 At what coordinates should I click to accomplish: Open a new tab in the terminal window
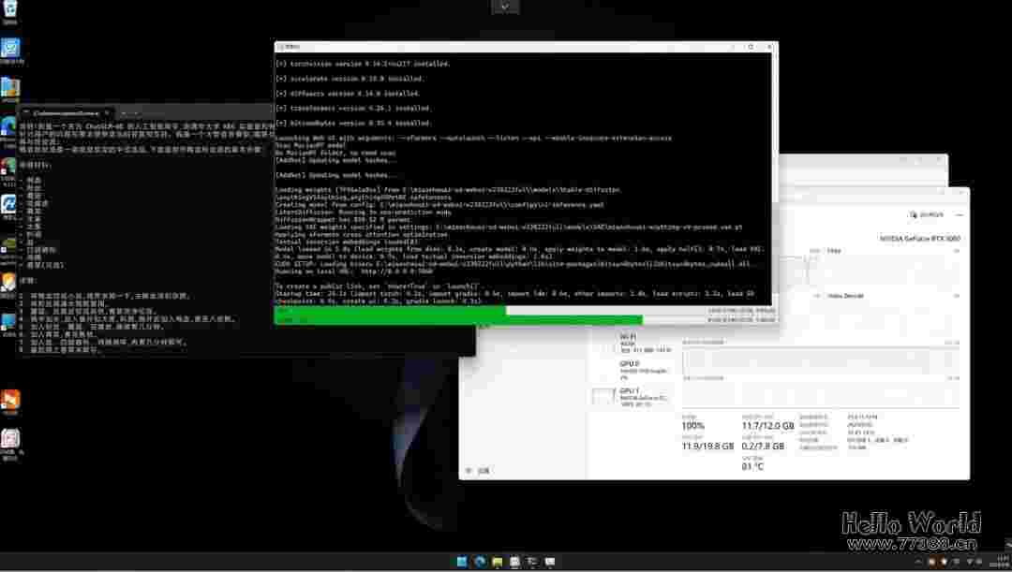point(123,112)
